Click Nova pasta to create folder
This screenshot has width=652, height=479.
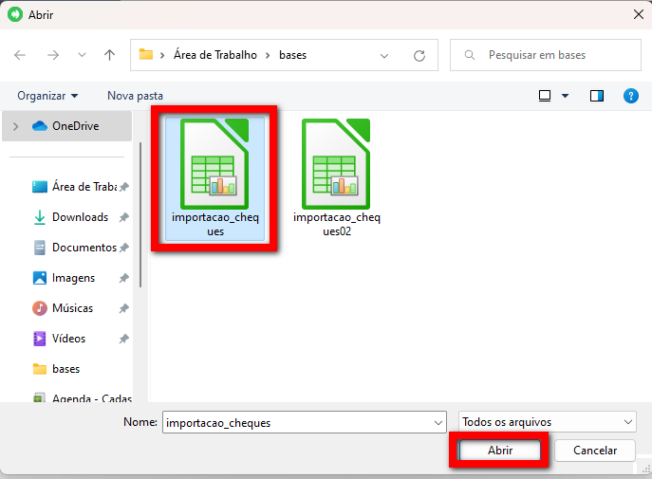tap(135, 96)
